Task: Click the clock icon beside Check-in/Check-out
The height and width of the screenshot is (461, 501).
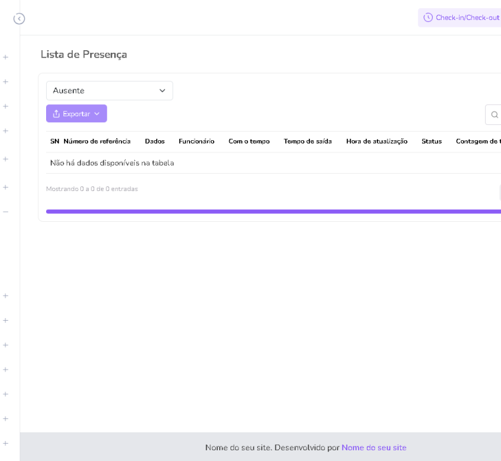Action: click(x=428, y=17)
